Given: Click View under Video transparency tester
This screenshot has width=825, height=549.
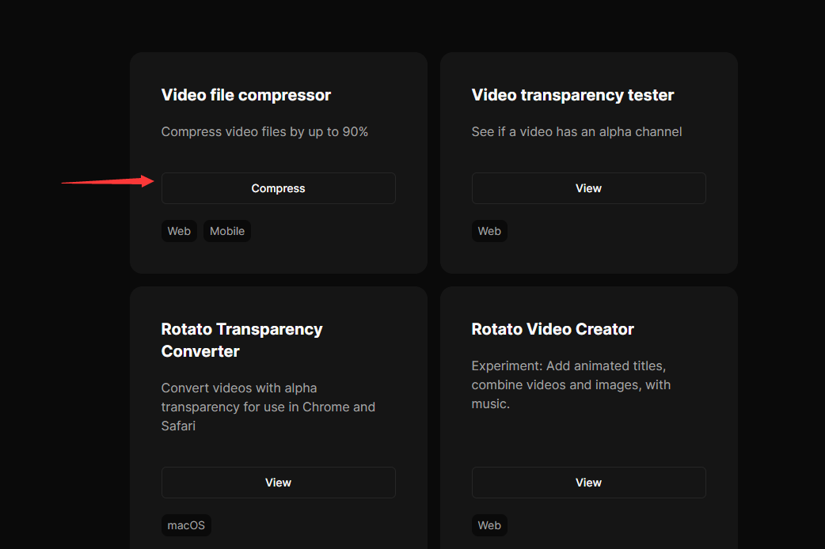Looking at the screenshot, I should pos(588,188).
